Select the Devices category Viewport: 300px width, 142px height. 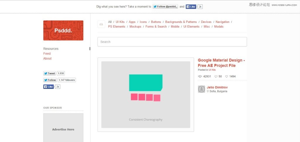(206, 22)
